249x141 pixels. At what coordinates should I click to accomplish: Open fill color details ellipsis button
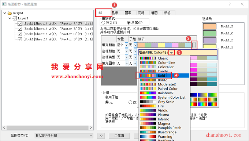click(194, 45)
